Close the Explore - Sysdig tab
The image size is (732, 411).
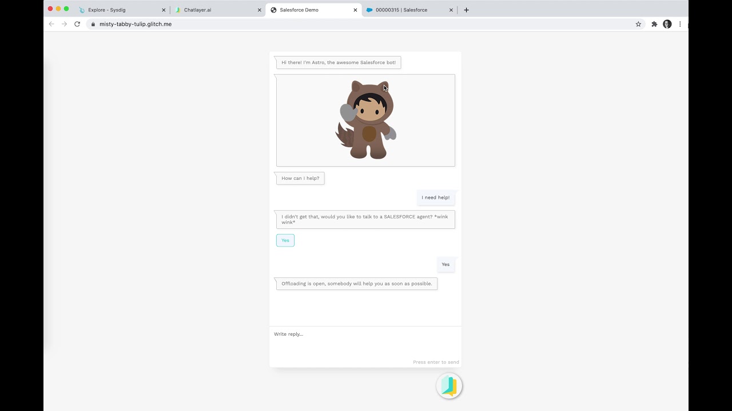(164, 10)
